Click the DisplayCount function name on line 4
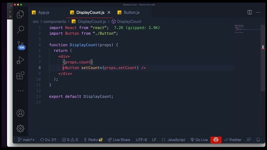267x150 pixels. point(83,45)
